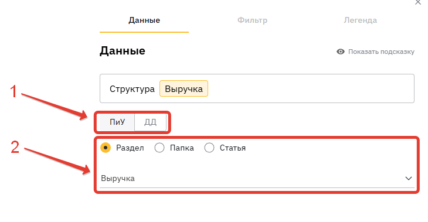
Task: Switch report type to ПиУ
Action: (x=117, y=122)
